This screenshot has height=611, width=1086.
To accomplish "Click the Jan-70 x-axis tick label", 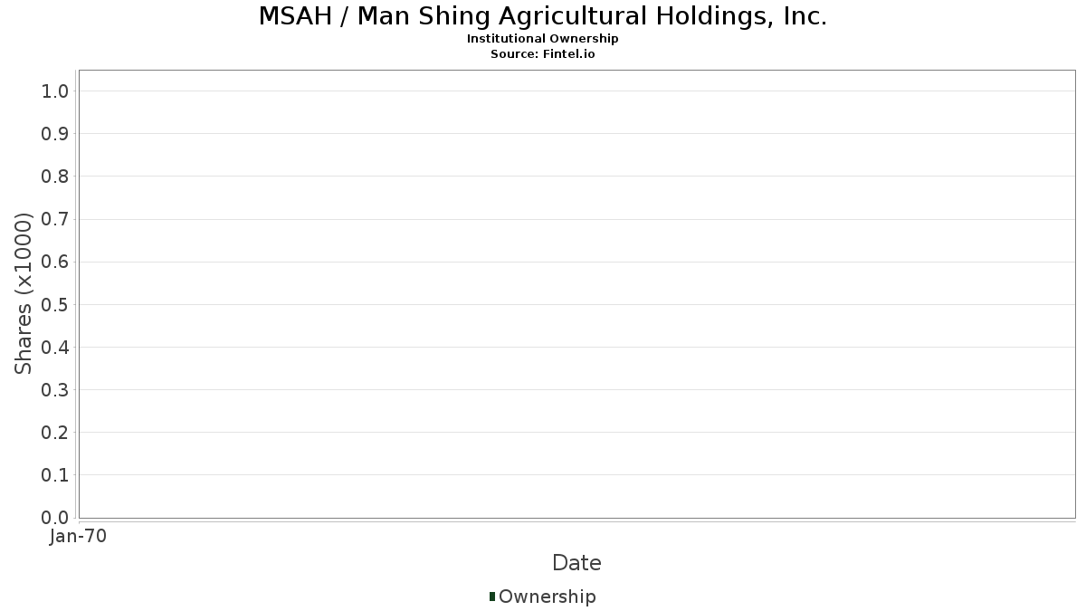I will (79, 537).
